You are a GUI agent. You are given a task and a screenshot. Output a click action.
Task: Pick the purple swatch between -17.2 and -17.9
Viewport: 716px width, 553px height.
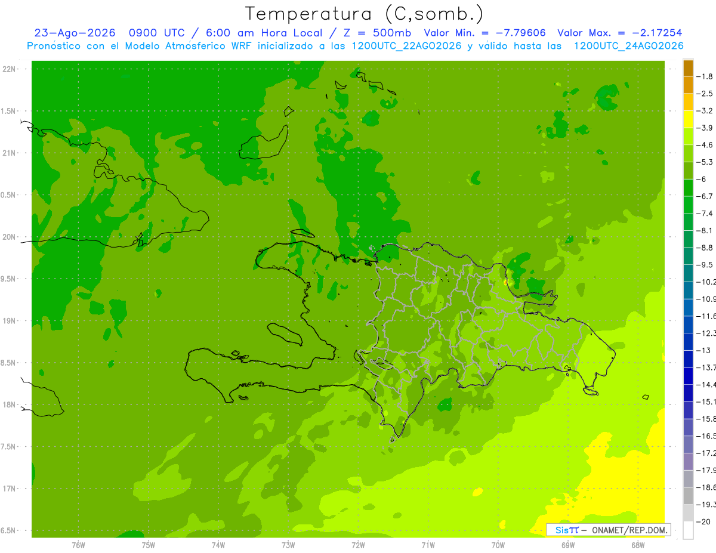(x=688, y=462)
